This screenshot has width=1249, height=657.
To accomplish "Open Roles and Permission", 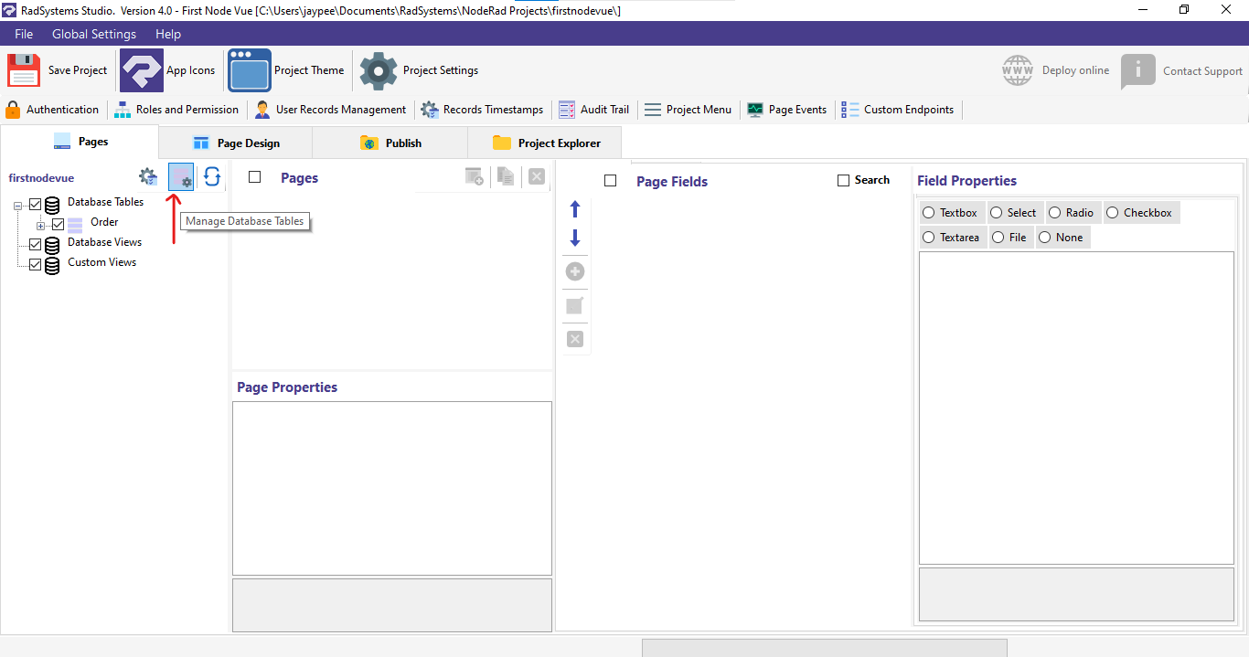I will click(x=123, y=109).
